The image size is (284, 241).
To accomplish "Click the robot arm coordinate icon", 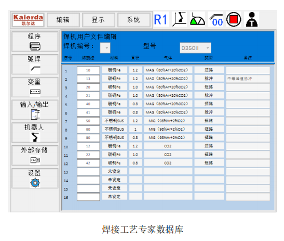I will 179,19.
